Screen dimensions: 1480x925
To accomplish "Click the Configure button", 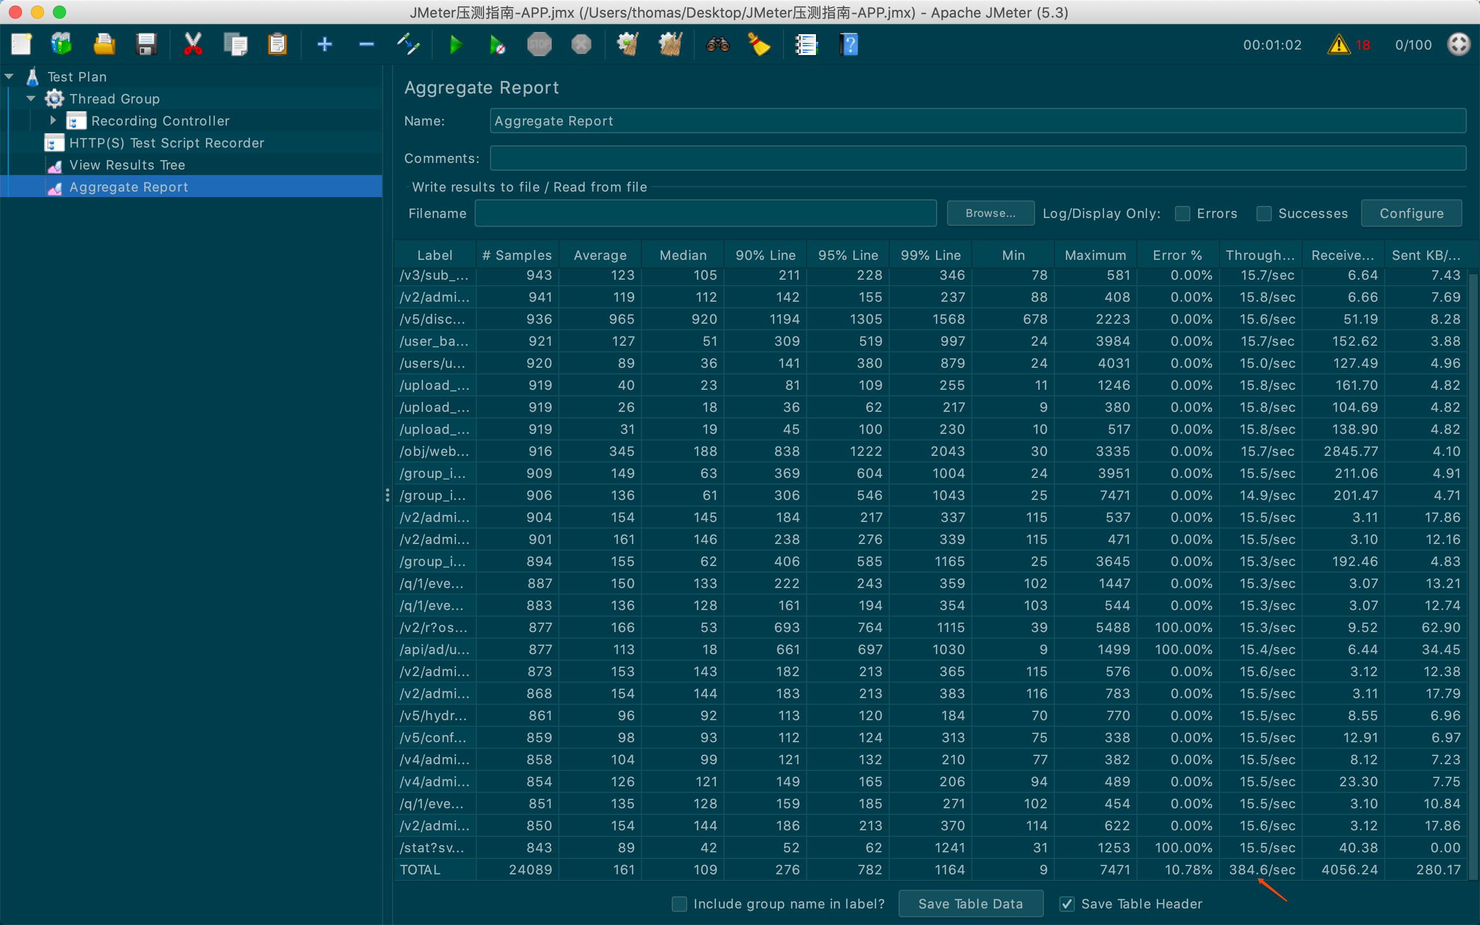I will click(x=1412, y=214).
